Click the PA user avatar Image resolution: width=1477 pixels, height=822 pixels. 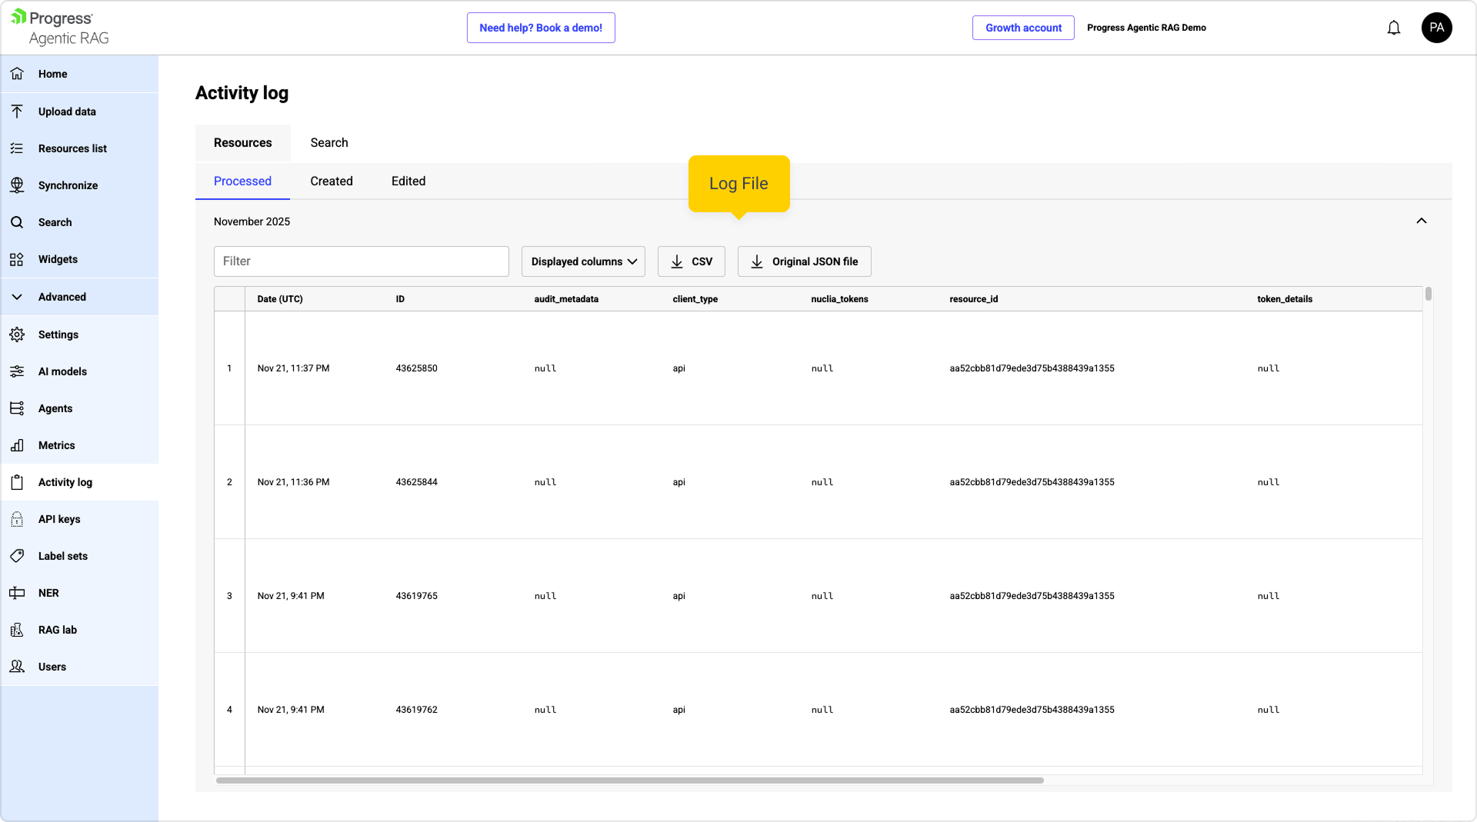click(x=1435, y=28)
